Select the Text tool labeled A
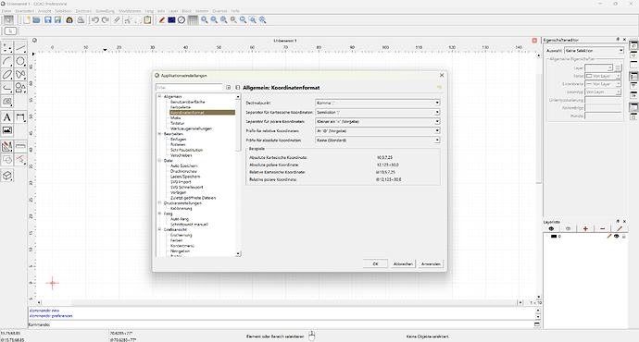Viewport: 639px width, 342px height. pyautogui.click(x=6, y=117)
